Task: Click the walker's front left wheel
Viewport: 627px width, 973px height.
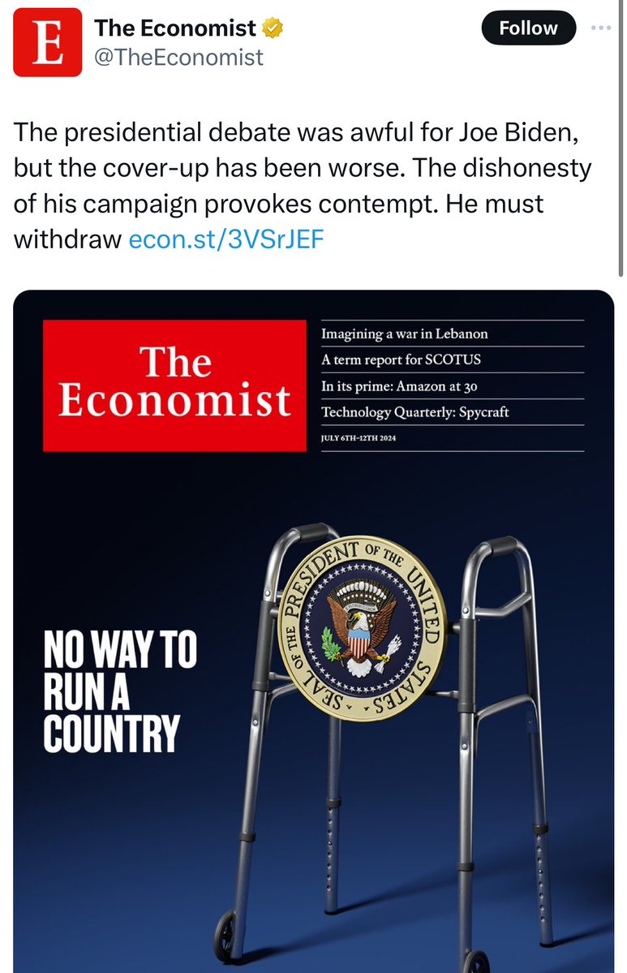Action: tap(225, 933)
